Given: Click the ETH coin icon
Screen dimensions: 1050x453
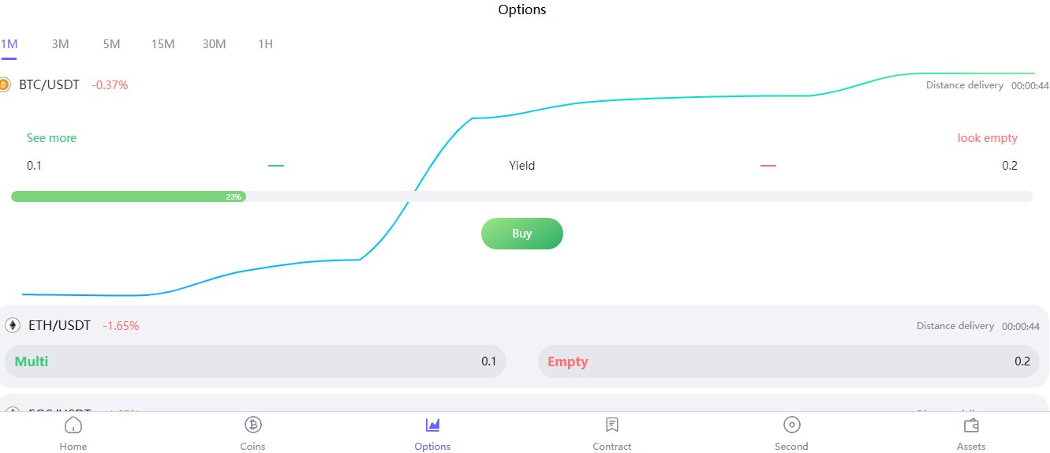Looking at the screenshot, I should pos(13,325).
